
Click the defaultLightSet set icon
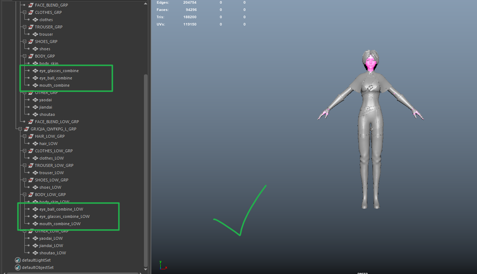(x=18, y=260)
